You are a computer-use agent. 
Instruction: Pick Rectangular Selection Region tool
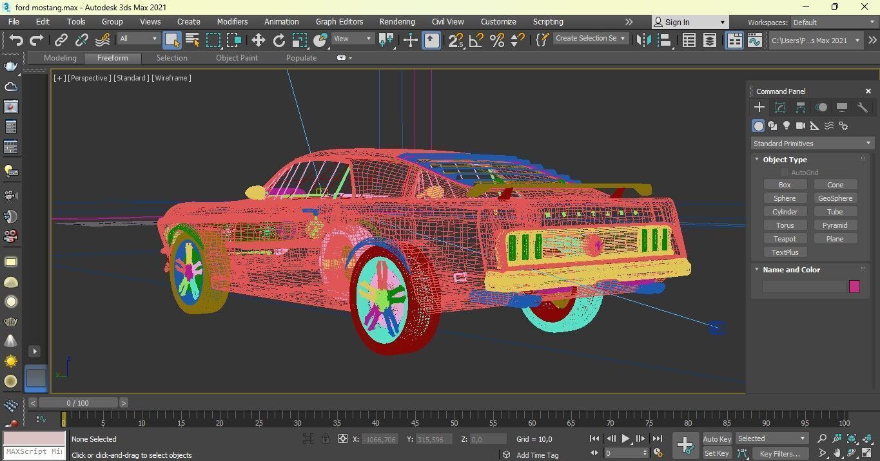click(213, 40)
